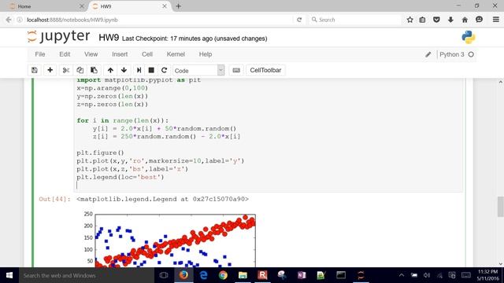Interrupt the kernel with the stop icon
The height and width of the screenshot is (283, 504).
[x=151, y=70]
